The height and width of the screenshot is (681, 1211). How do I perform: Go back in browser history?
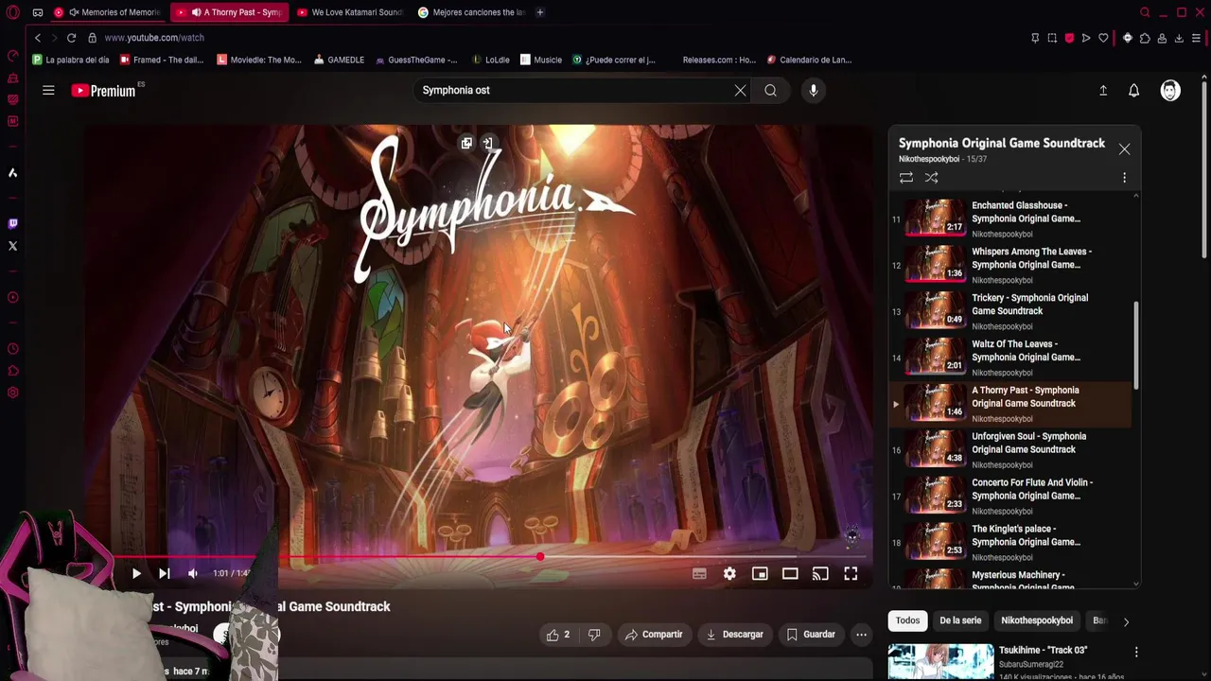click(x=38, y=38)
